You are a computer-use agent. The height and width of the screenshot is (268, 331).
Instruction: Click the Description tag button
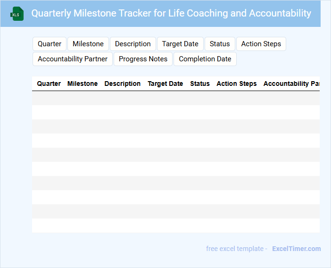[x=133, y=44]
